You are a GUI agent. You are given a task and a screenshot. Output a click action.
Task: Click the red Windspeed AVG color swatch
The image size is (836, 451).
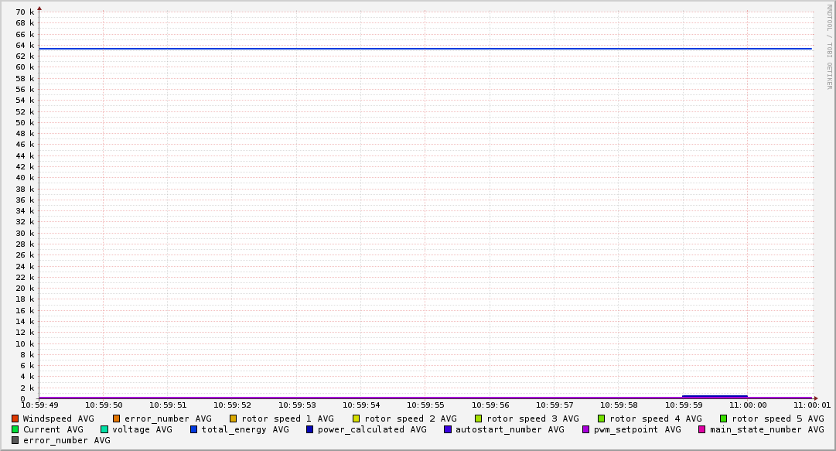(15, 419)
